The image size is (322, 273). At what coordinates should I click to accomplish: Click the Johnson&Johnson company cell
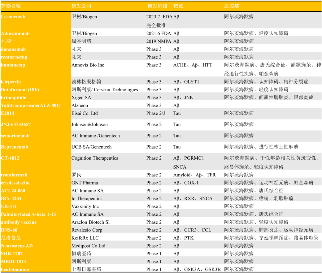(89, 125)
